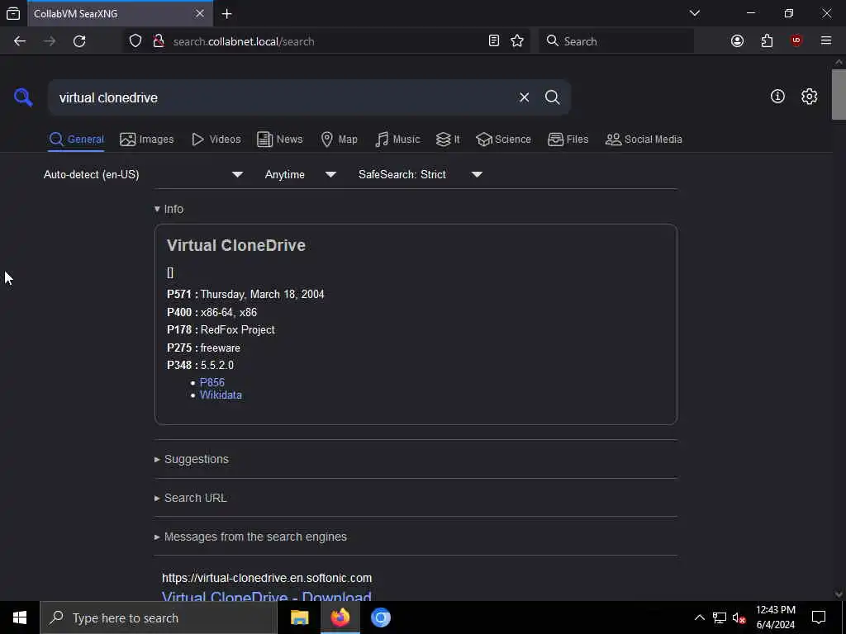Click the page vertical scrollbar thumb
Viewport: 846px width, 634px height.
[x=839, y=94]
